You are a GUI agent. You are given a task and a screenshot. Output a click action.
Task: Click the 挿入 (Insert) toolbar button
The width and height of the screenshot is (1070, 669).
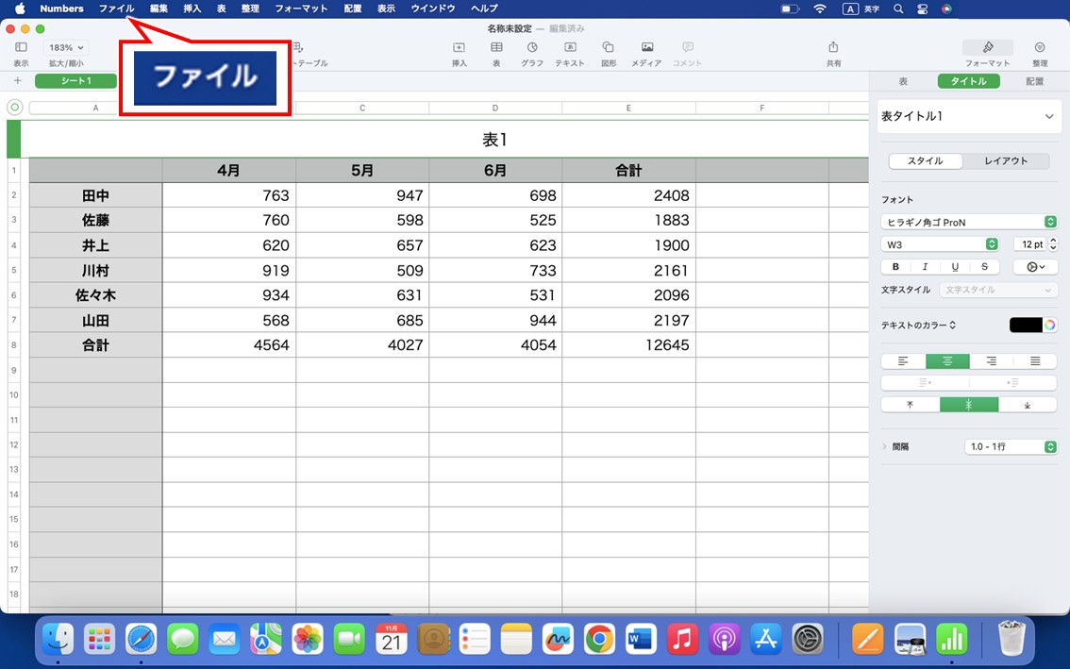(460, 49)
